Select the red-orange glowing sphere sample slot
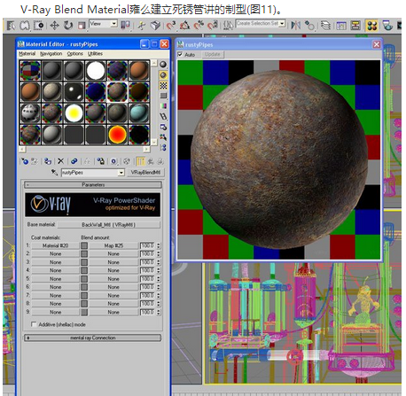 pyautogui.click(x=117, y=135)
